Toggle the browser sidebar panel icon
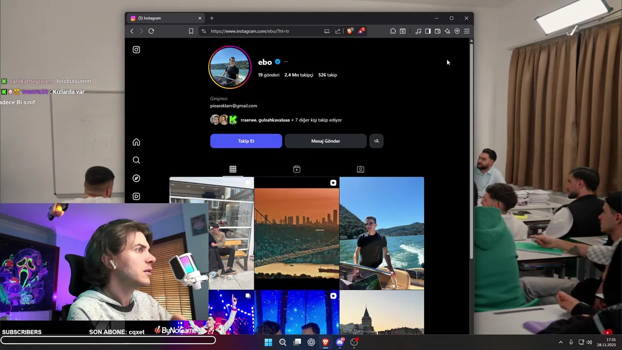This screenshot has height=350, width=622. [x=428, y=31]
